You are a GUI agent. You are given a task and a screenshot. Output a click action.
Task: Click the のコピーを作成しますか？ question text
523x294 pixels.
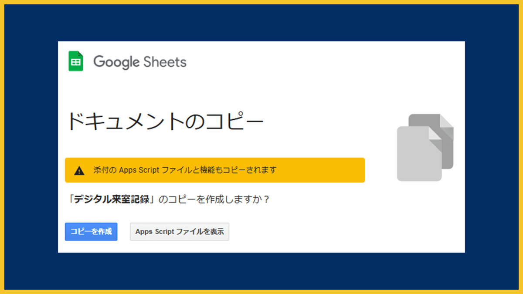[214, 199]
